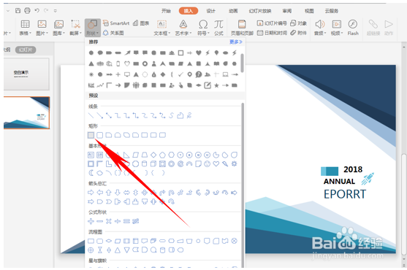Select the Sun shape in basic shapes
Screen dimensions: 407x270
[234, 163]
